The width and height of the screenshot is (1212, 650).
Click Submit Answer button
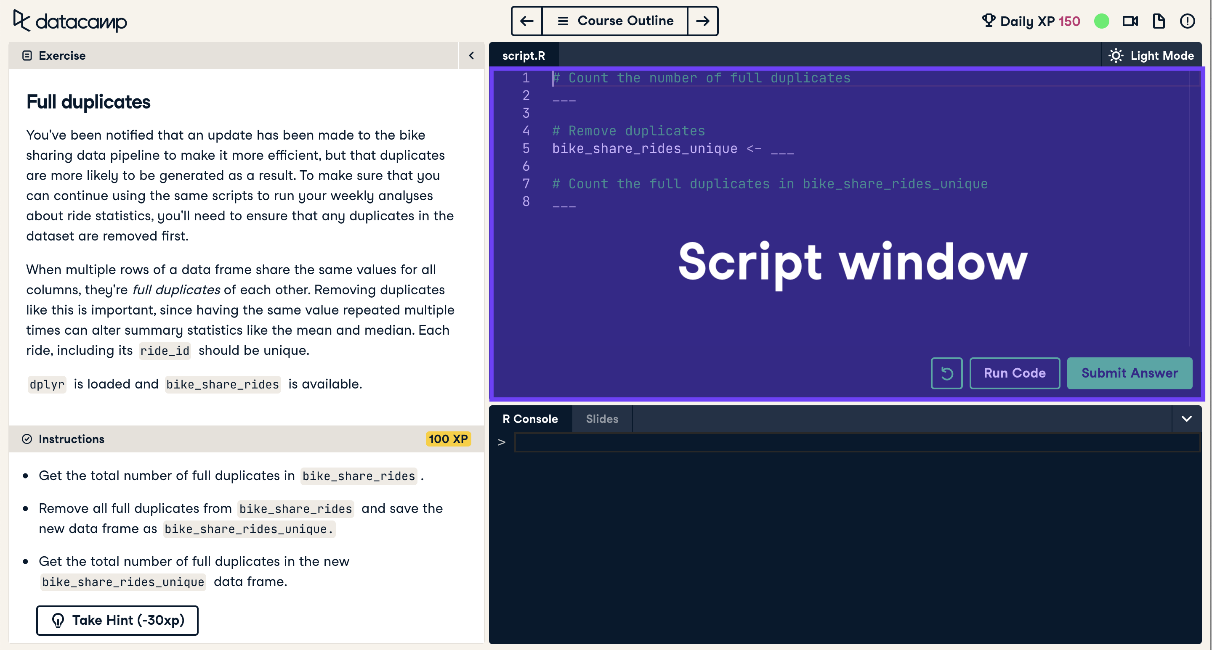point(1129,373)
